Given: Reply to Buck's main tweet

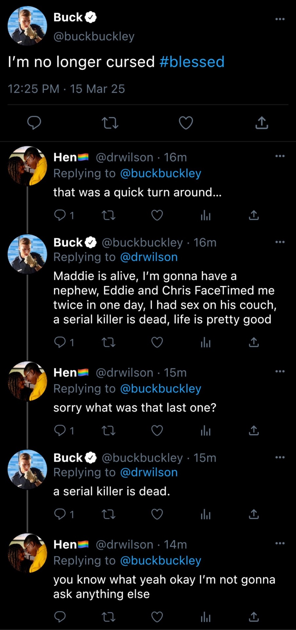Looking at the screenshot, I should (34, 123).
